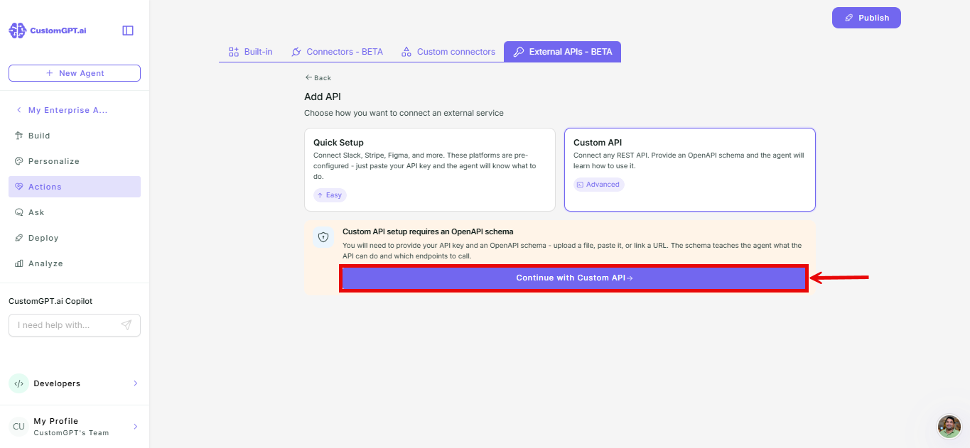Viewport: 970px width, 448px height.
Task: Click the Personalize palette icon
Action: pos(19,161)
